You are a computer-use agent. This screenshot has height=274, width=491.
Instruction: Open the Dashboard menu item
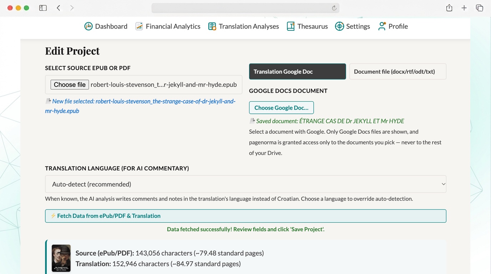coord(106,26)
